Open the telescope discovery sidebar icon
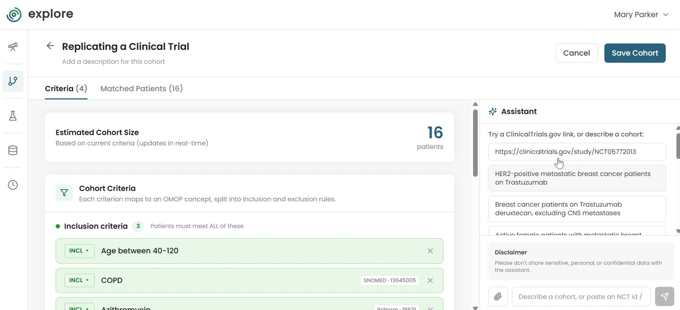Image resolution: width=680 pixels, height=310 pixels. [13, 46]
